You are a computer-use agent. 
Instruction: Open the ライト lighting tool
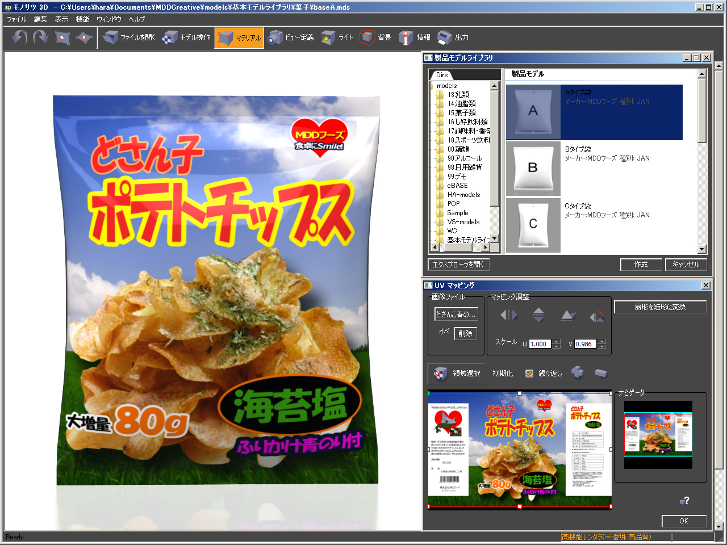(x=337, y=37)
